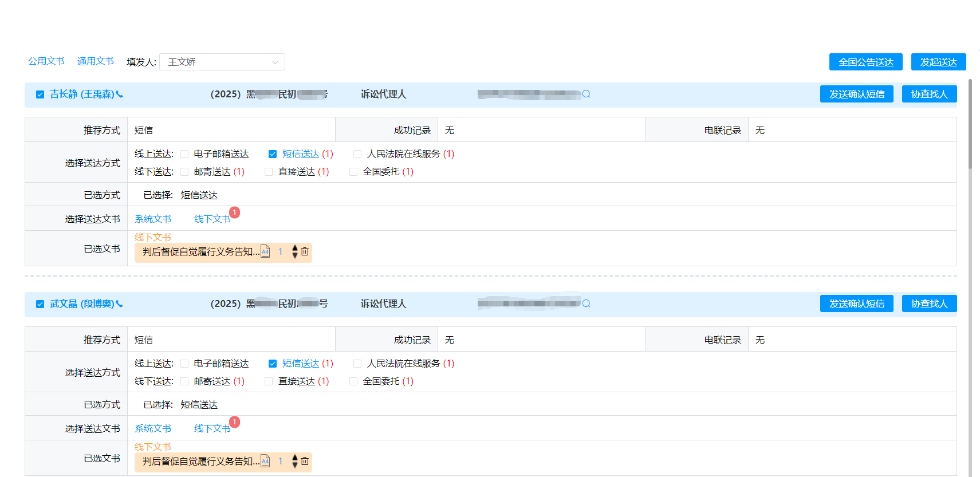
Task: Open the A4 document preview icon for 武文晶
Action: pyautogui.click(x=265, y=462)
